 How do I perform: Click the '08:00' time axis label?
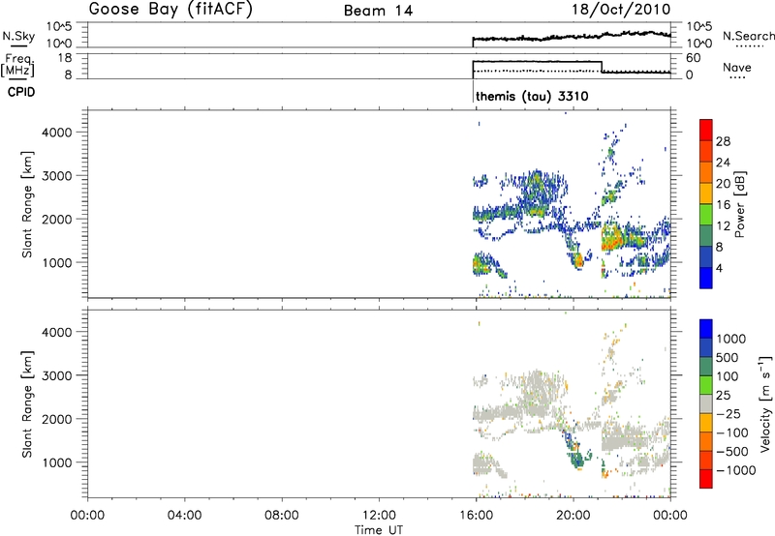[x=282, y=516]
